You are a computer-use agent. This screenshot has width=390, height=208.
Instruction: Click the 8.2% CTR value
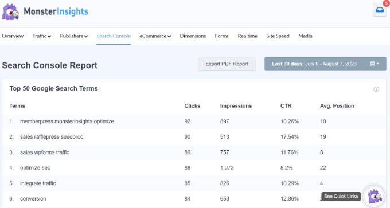pyautogui.click(x=287, y=168)
